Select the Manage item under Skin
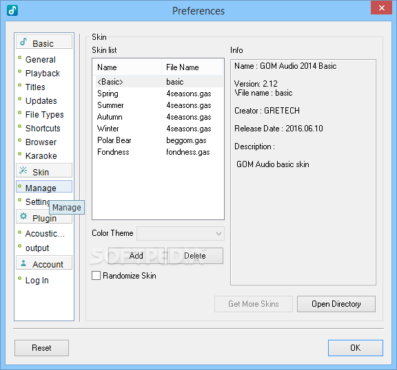 point(44,186)
